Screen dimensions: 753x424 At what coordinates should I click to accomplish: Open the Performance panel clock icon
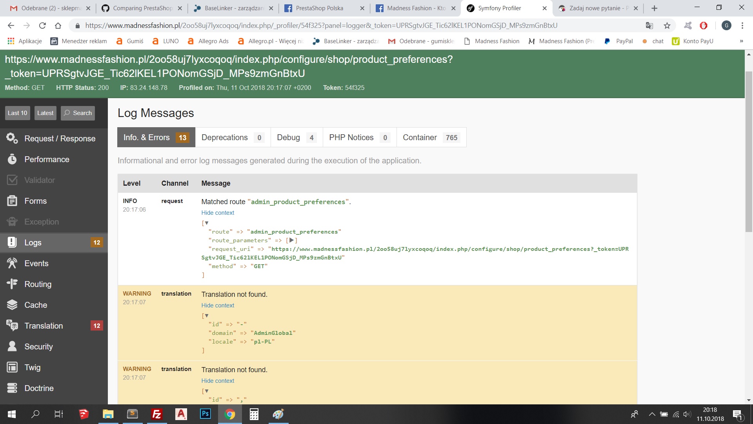pyautogui.click(x=12, y=159)
